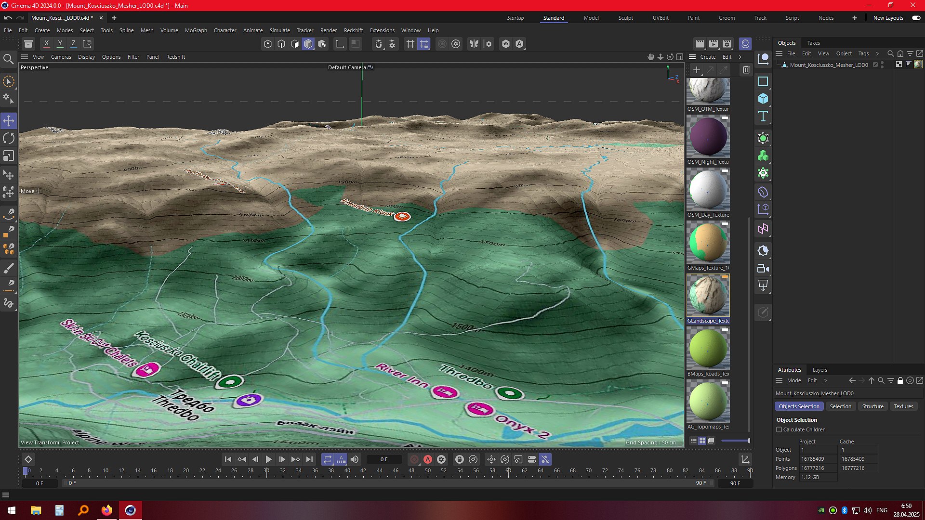
Task: Add a Camera object
Action: tap(763, 269)
